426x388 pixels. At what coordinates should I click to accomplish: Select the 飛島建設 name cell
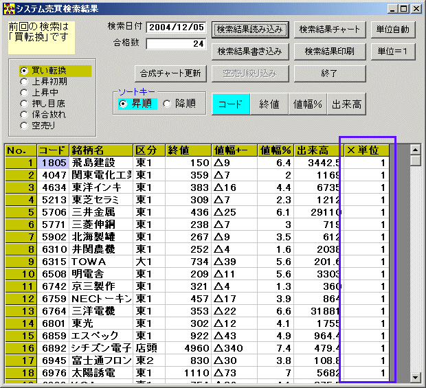click(101, 163)
